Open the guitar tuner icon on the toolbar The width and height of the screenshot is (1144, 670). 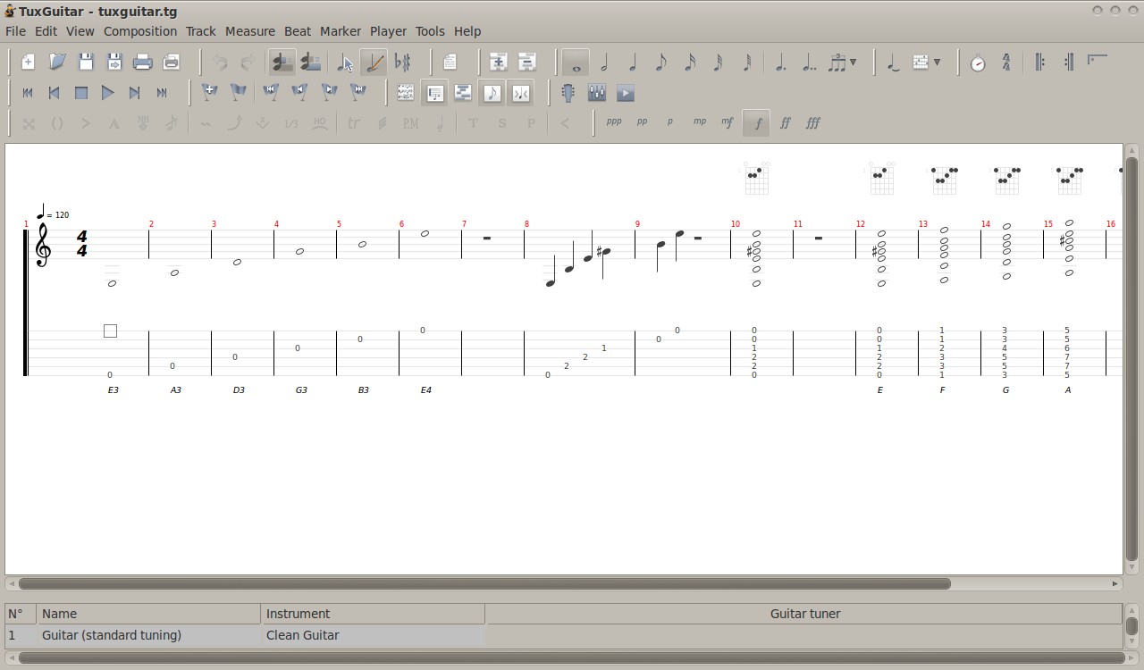[x=568, y=93]
